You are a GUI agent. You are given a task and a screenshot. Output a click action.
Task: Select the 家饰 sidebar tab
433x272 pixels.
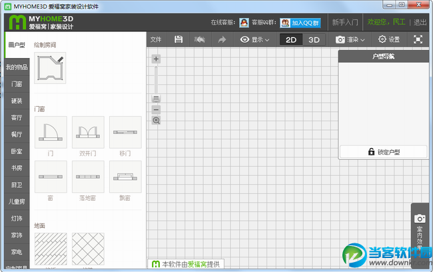[x=17, y=235]
